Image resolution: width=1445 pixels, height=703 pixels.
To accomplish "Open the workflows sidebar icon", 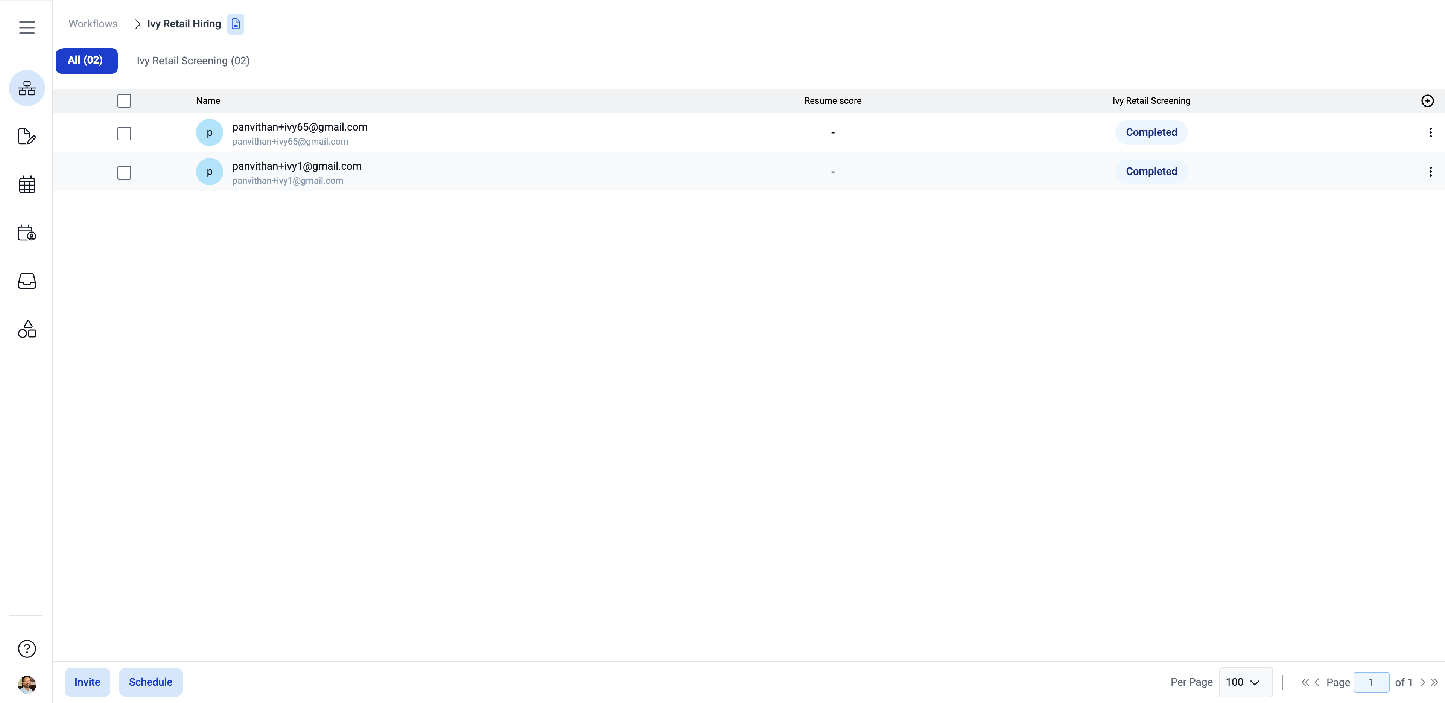I will pyautogui.click(x=27, y=88).
